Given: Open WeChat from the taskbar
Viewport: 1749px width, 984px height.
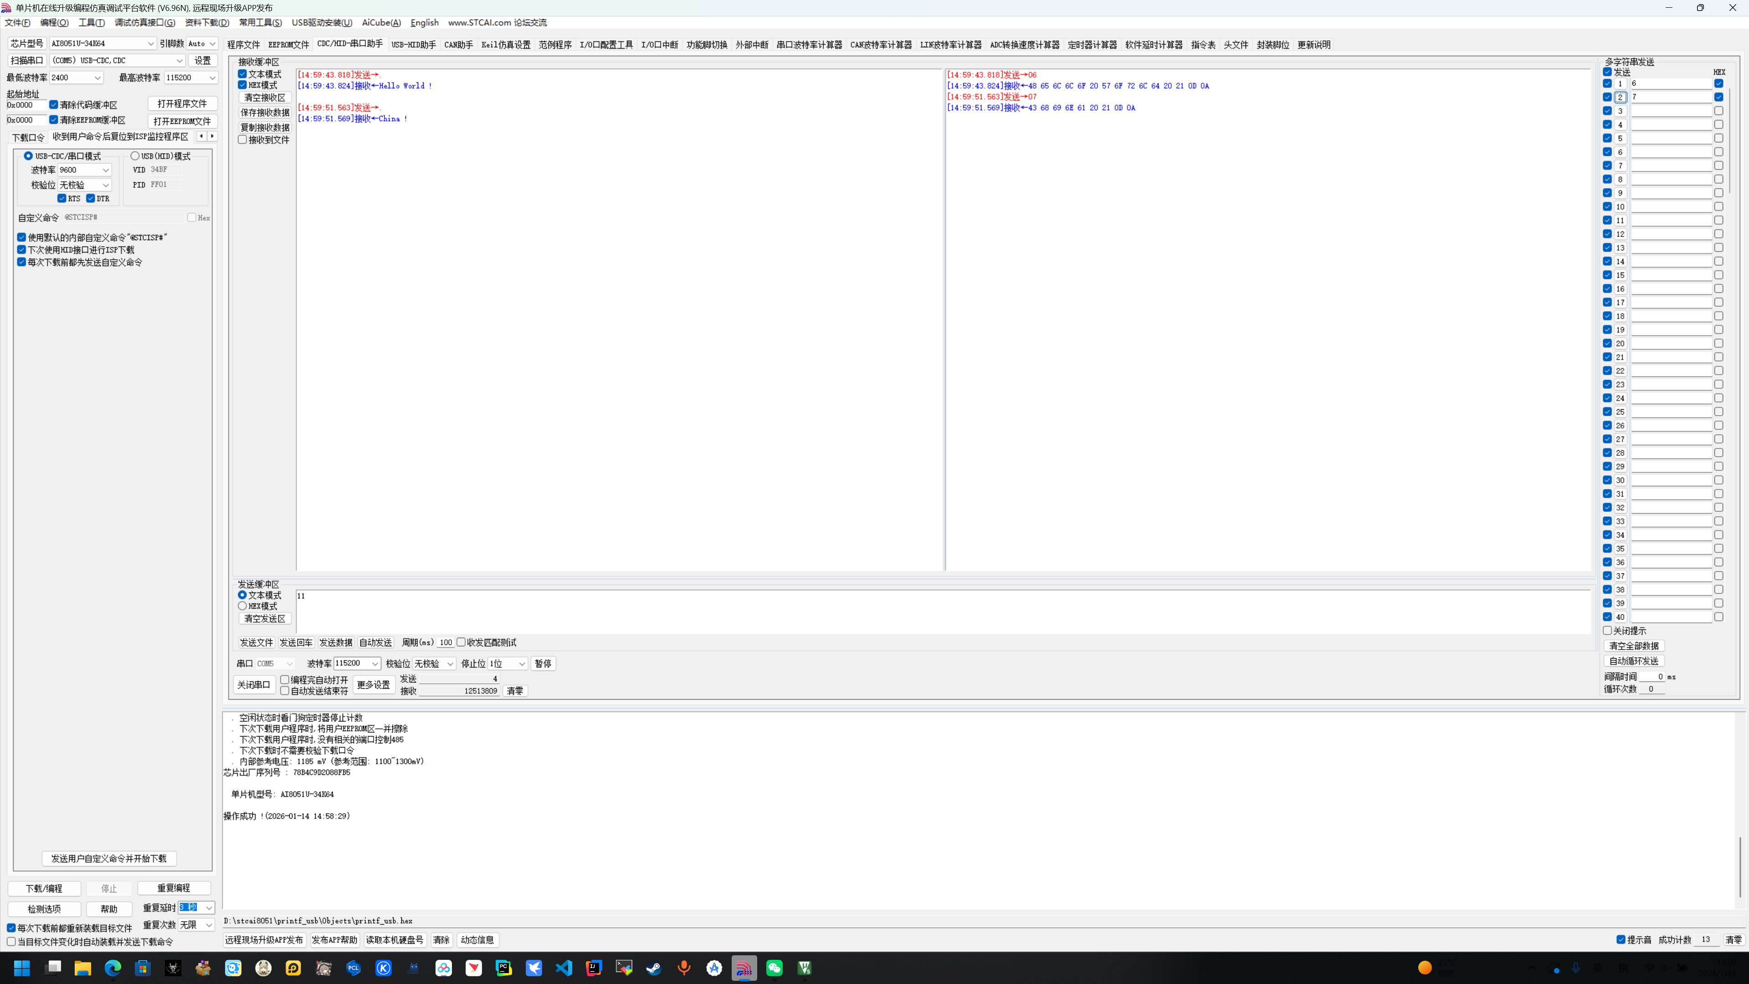Looking at the screenshot, I should pyautogui.click(x=774, y=968).
